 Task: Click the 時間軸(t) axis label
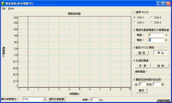[x=74, y=94]
